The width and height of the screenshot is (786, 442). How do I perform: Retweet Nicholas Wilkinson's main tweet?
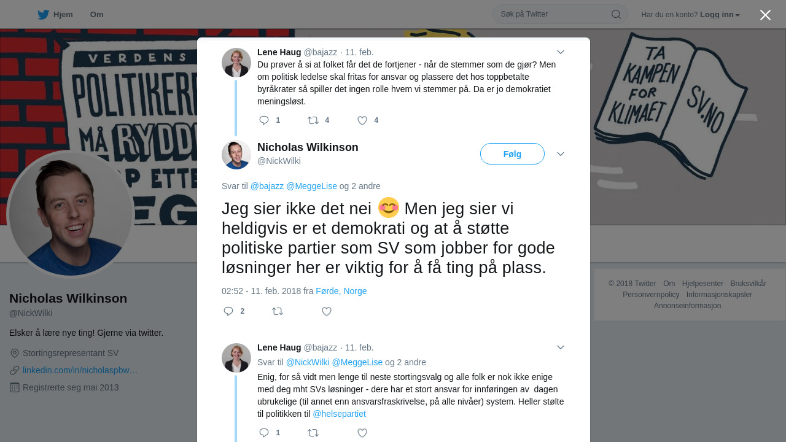278,311
